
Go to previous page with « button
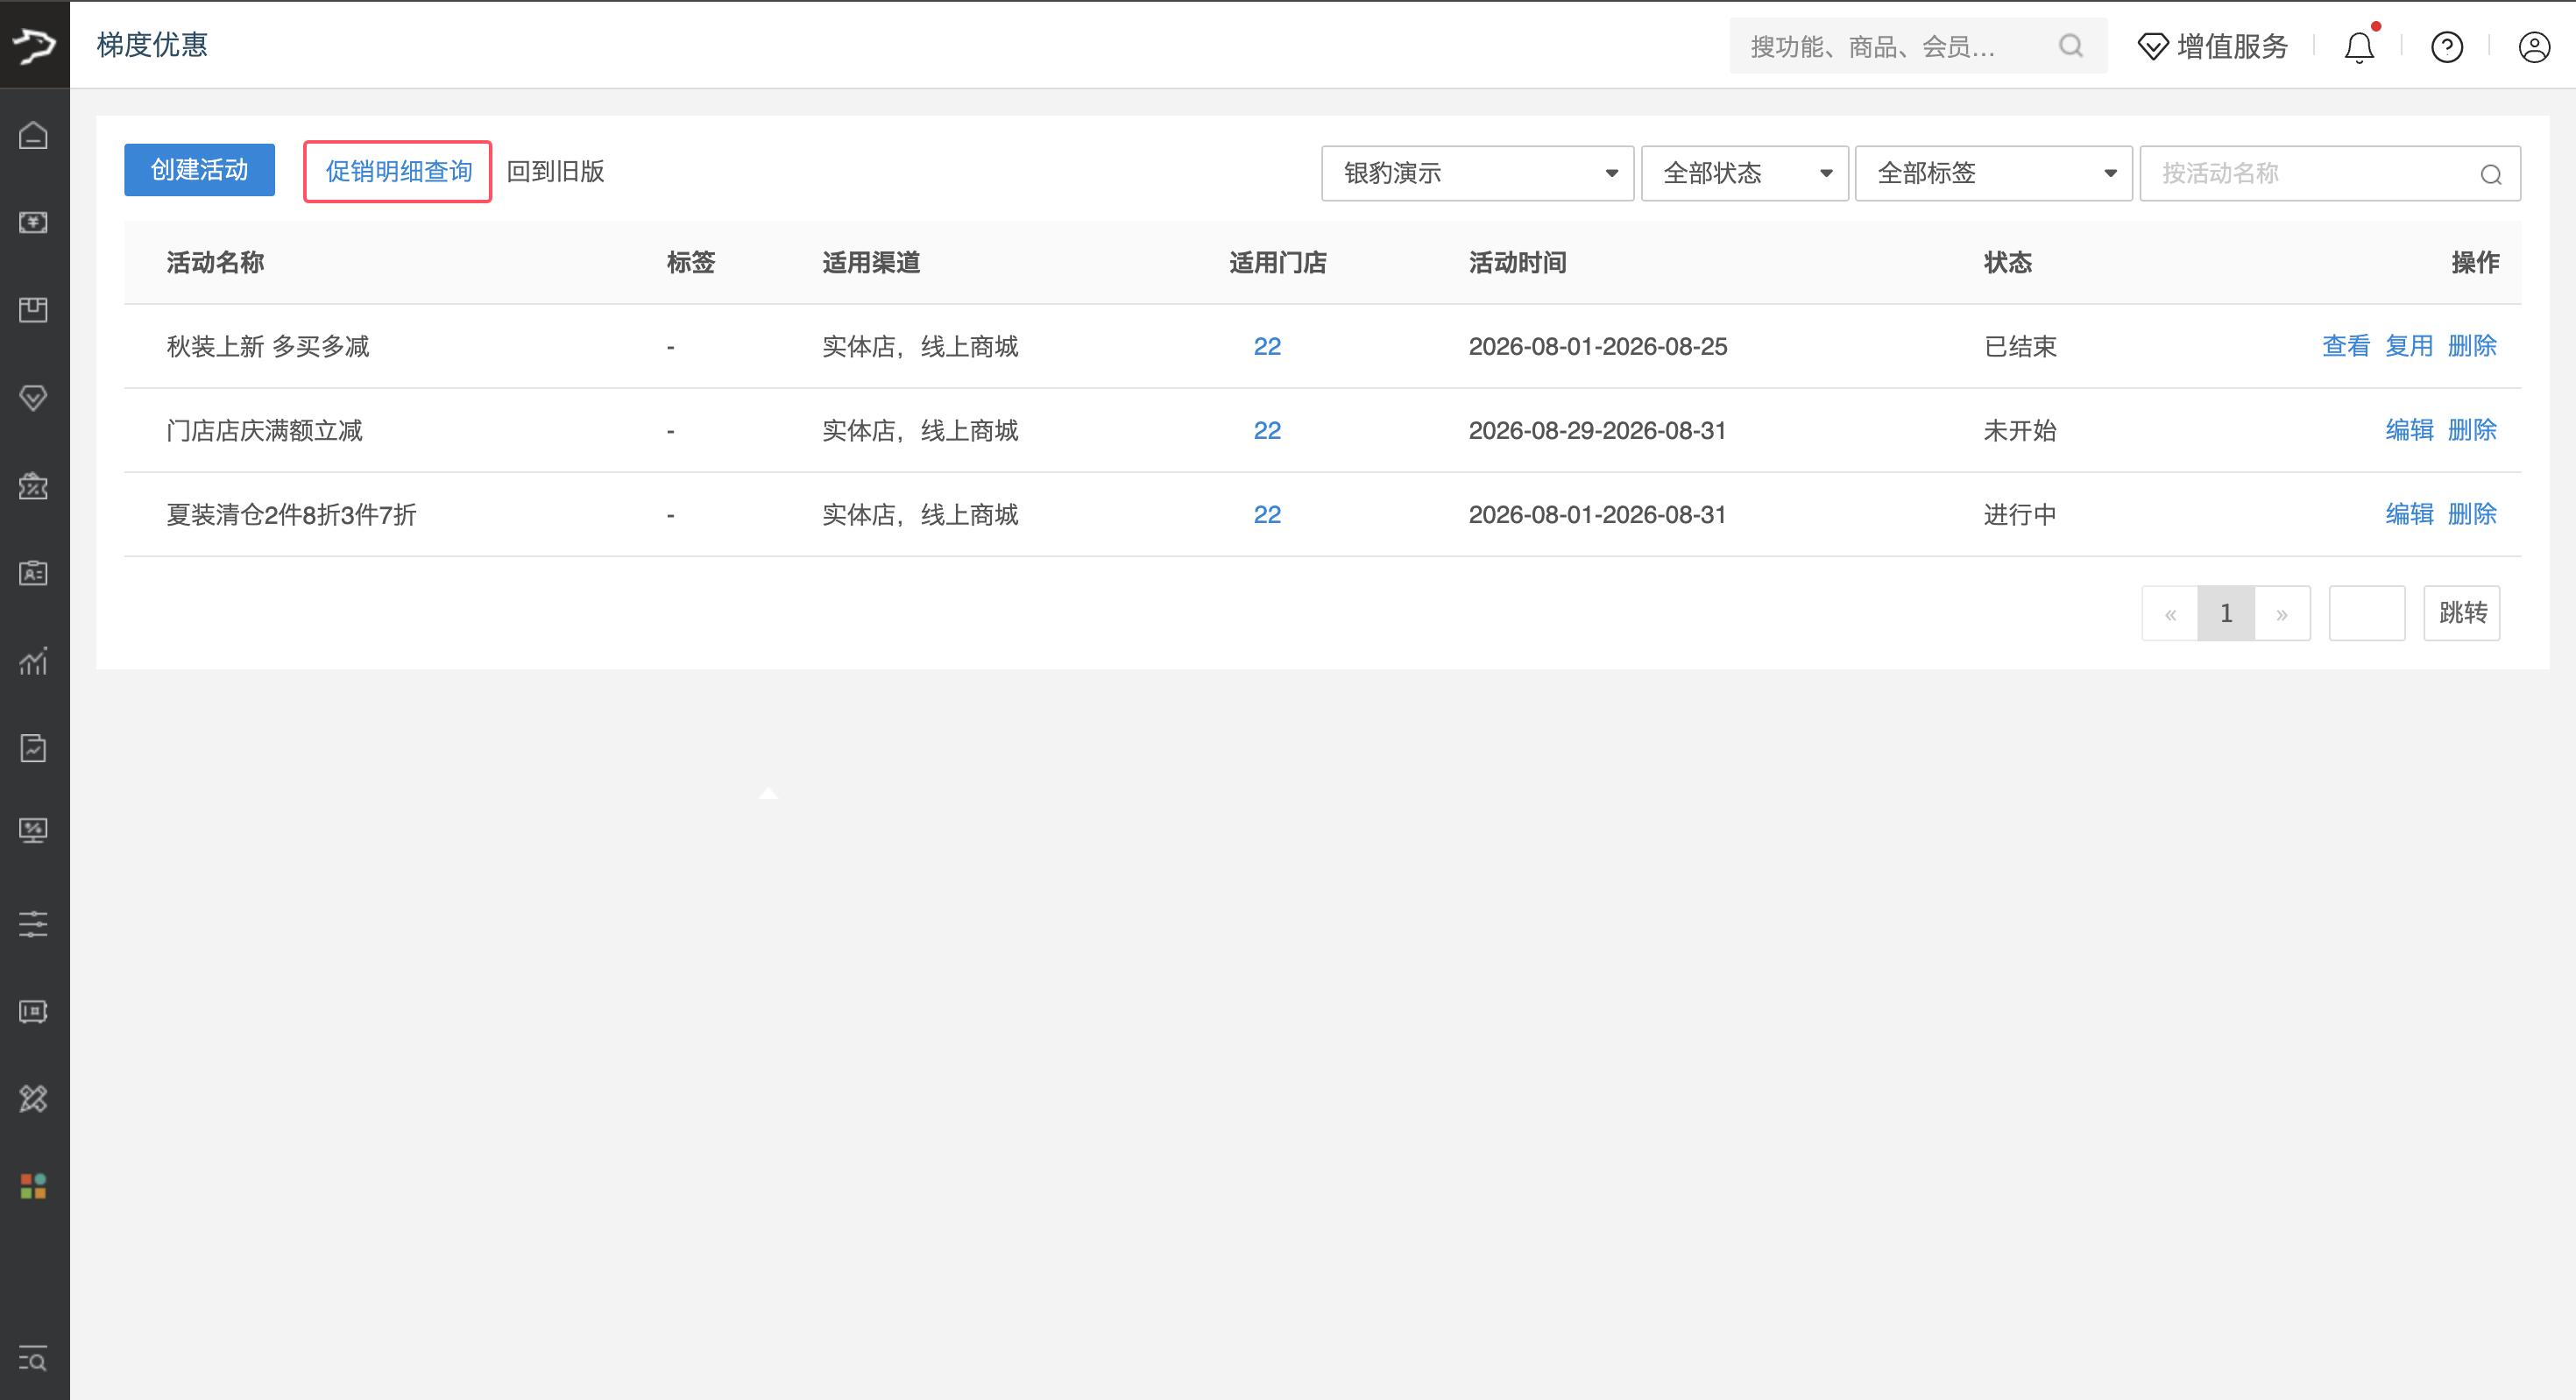2170,613
